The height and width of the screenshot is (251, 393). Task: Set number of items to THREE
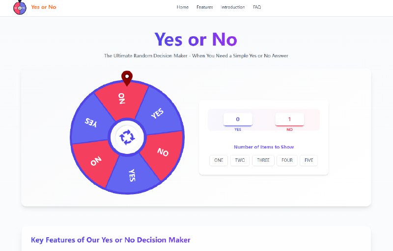263,160
